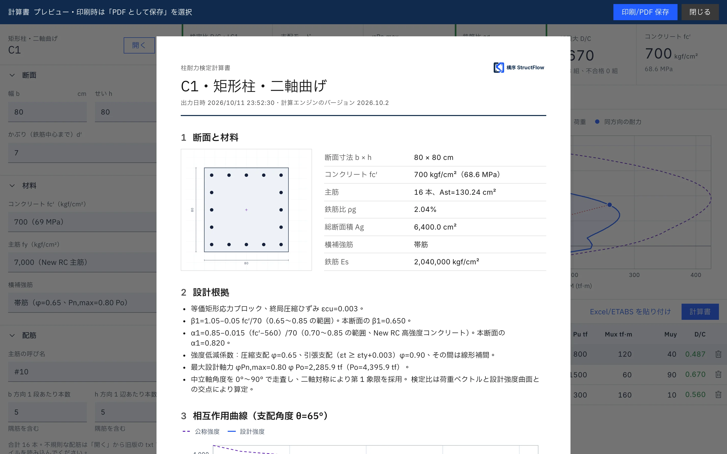Click the 設計根拠 section heading
The image size is (727, 454).
[211, 293]
